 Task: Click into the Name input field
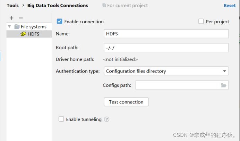pyautogui.click(x=166, y=34)
